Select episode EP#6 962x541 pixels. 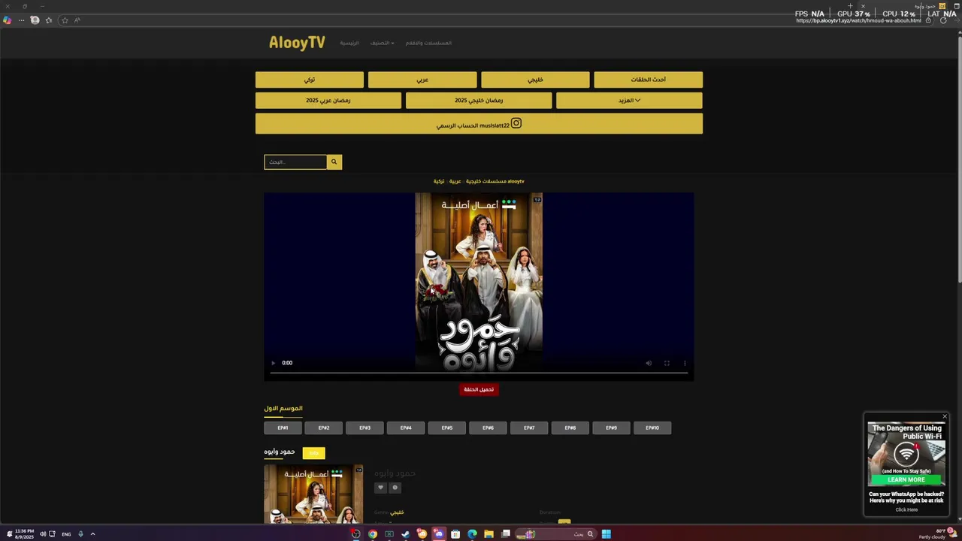point(488,428)
